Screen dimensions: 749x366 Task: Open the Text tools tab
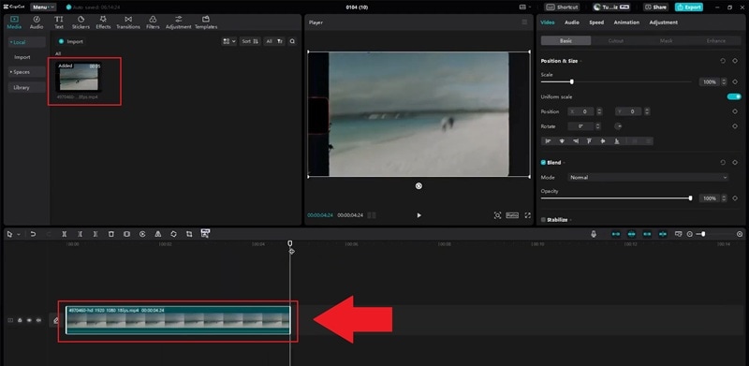click(59, 22)
